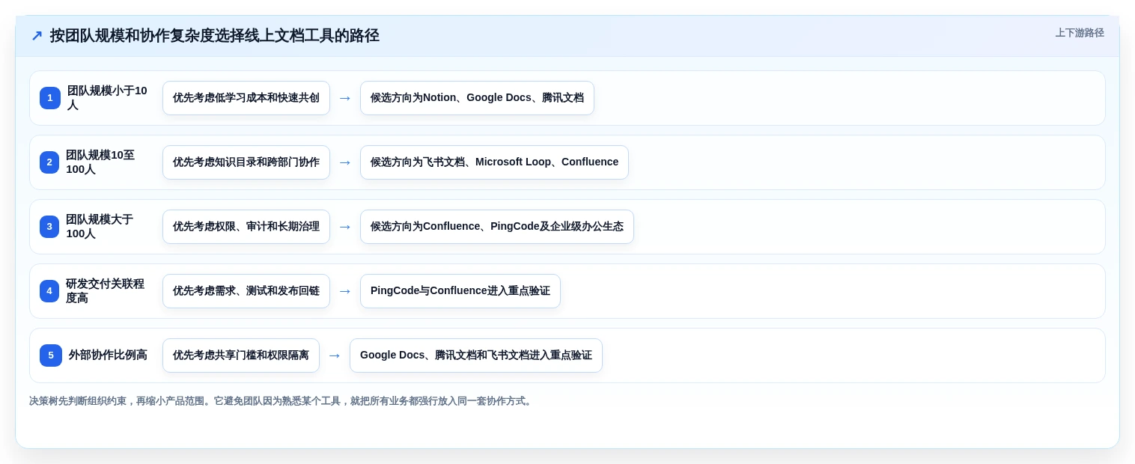
Task: Click the step number 4 badge
Action: pos(49,291)
